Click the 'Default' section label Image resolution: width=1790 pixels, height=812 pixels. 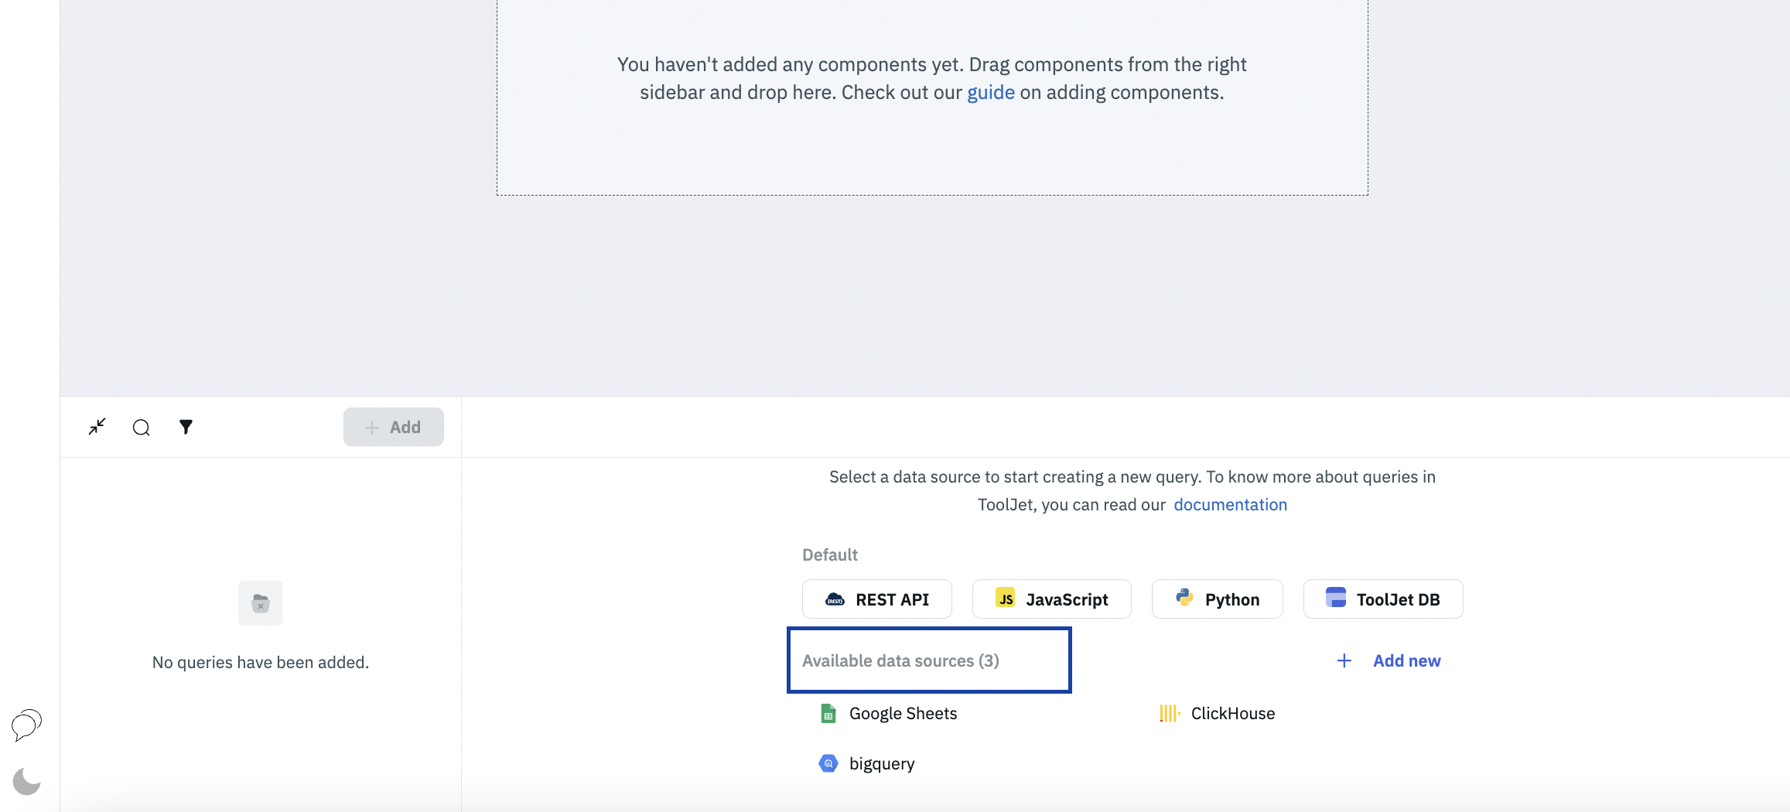coord(830,555)
